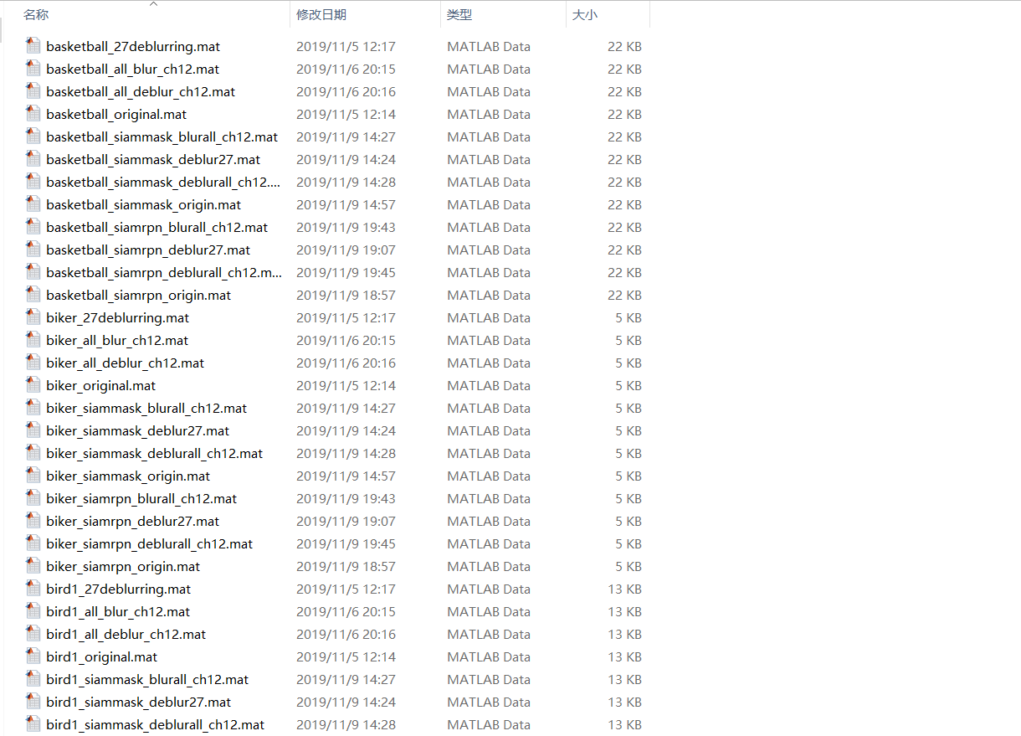Sort files by the 类型 column header
This screenshot has width=1021, height=736.
(x=459, y=15)
